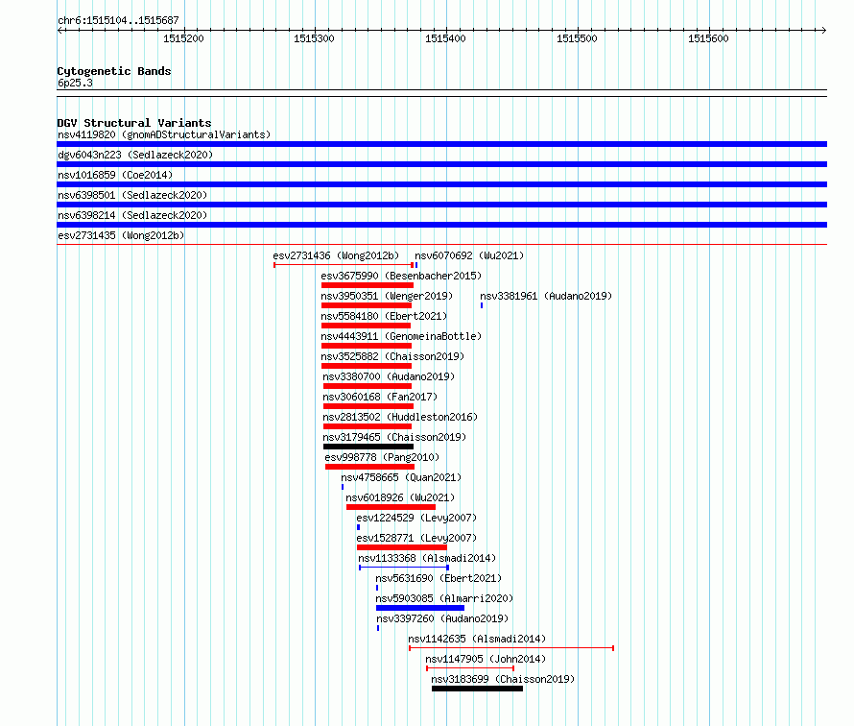Screen dimensions: 854x726
Task: Click the thin red line under esv2731435
Action: 441,244
